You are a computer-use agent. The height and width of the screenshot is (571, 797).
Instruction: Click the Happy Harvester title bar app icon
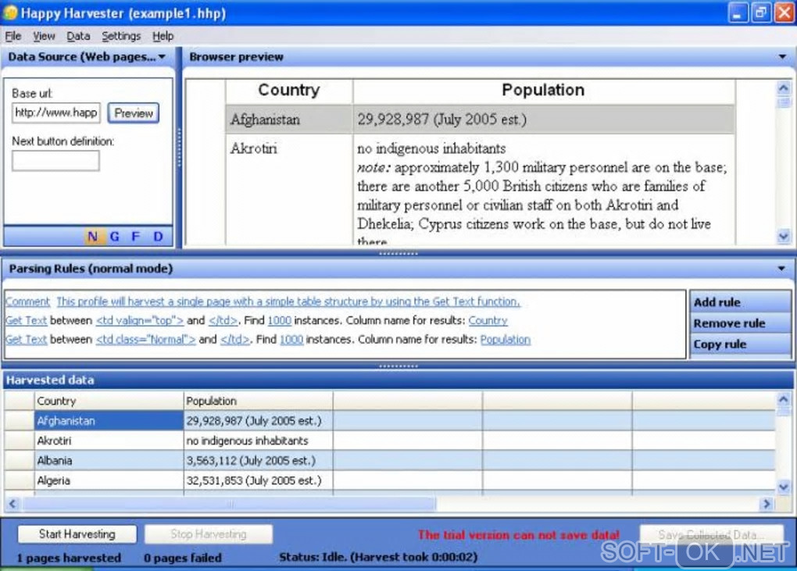click(x=10, y=12)
